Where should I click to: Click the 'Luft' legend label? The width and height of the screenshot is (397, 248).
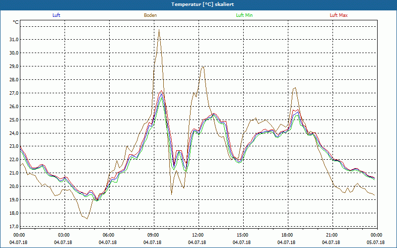[x=56, y=15]
